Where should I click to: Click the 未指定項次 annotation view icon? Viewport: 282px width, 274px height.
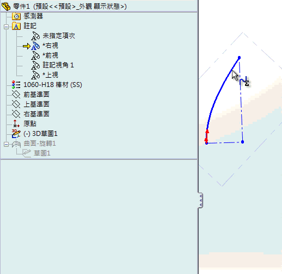[35, 36]
